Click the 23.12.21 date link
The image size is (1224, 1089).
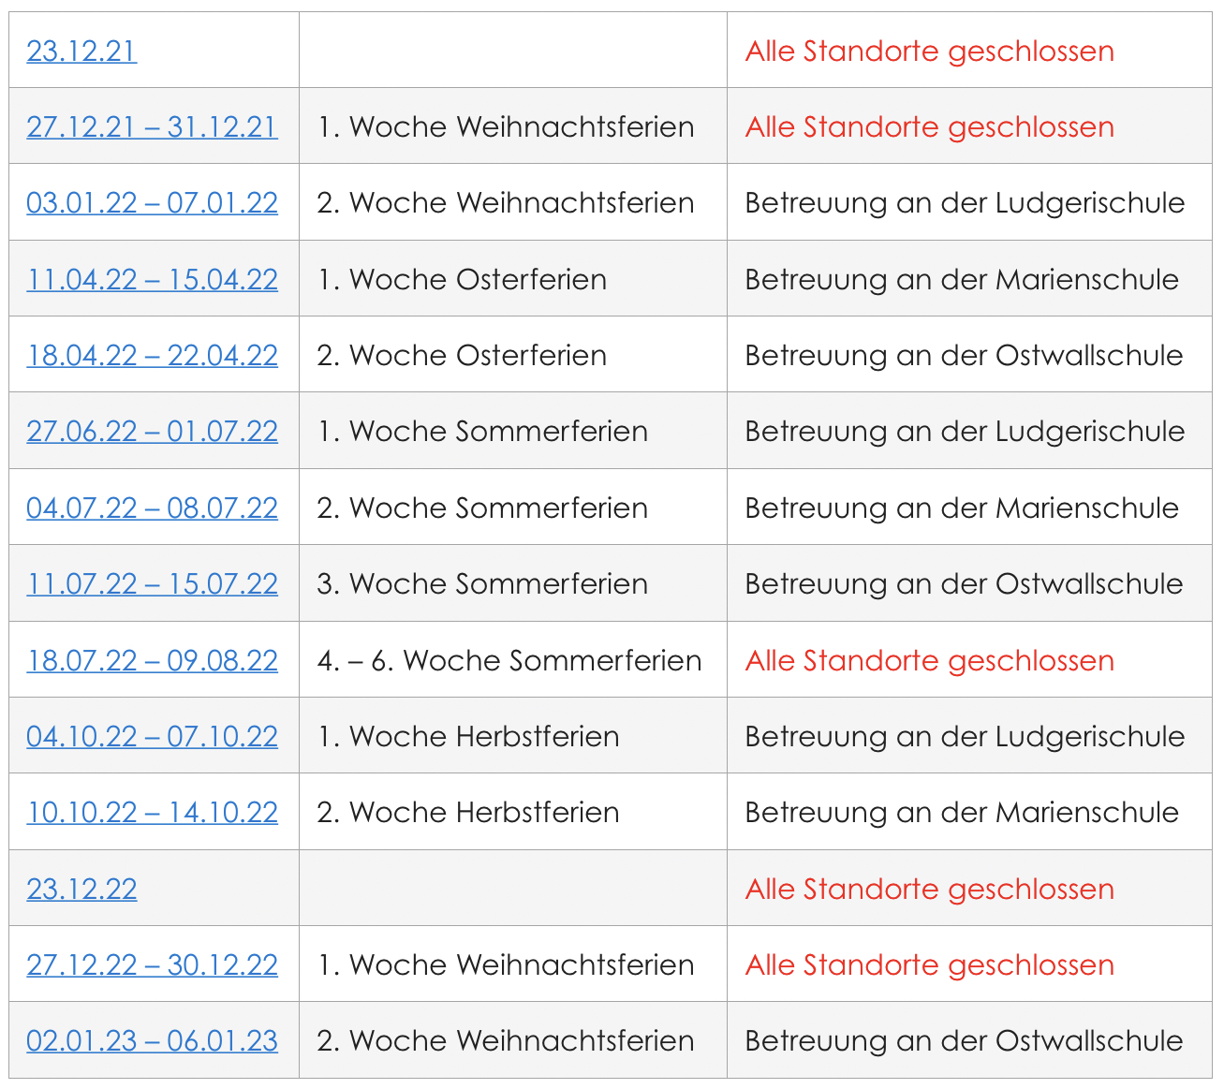click(x=81, y=51)
